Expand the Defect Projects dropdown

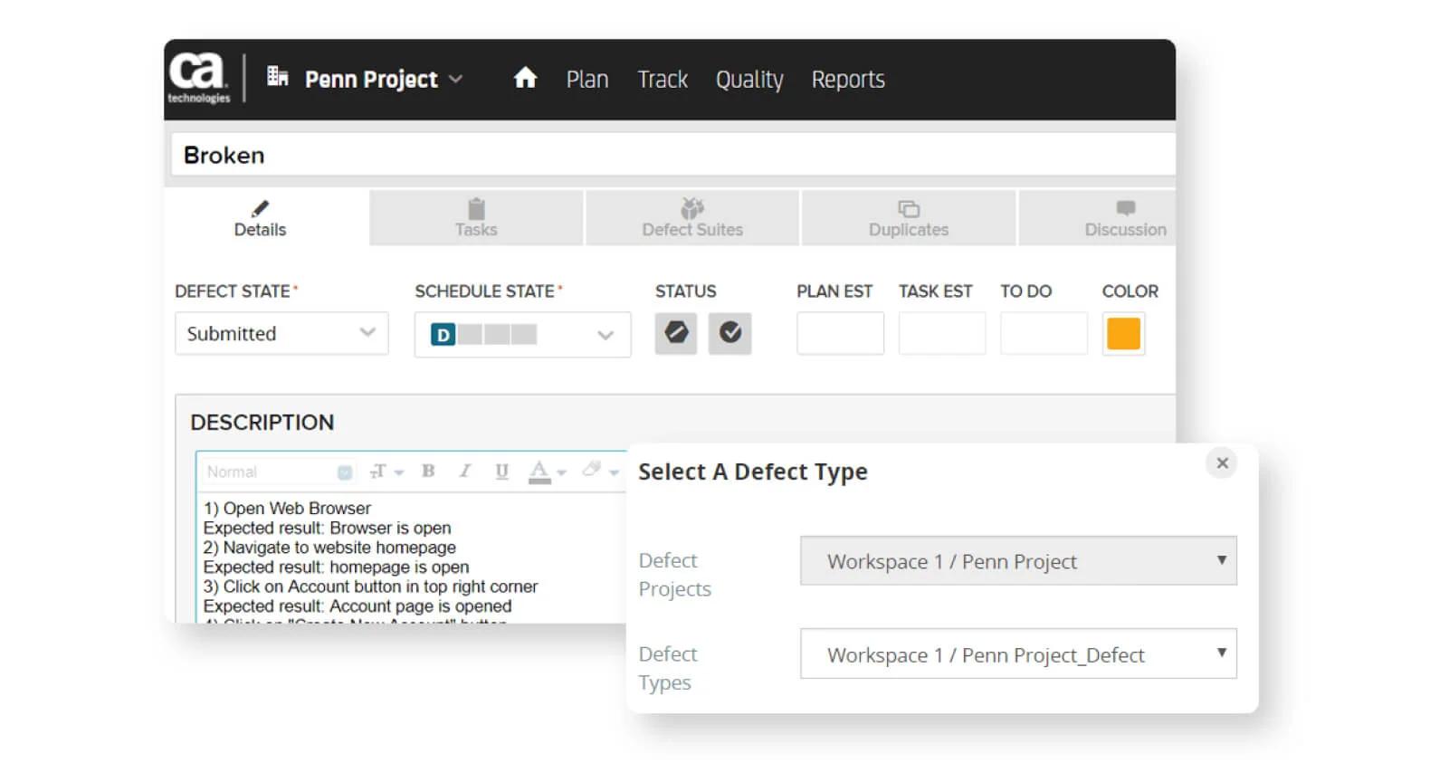(x=1017, y=561)
